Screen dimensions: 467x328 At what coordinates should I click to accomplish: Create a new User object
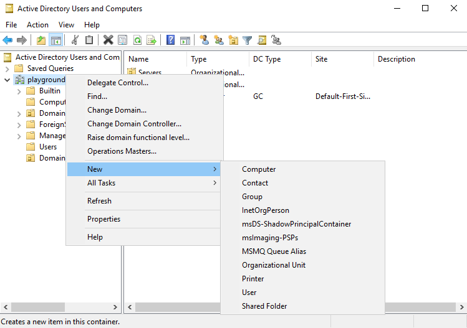pos(303,293)
